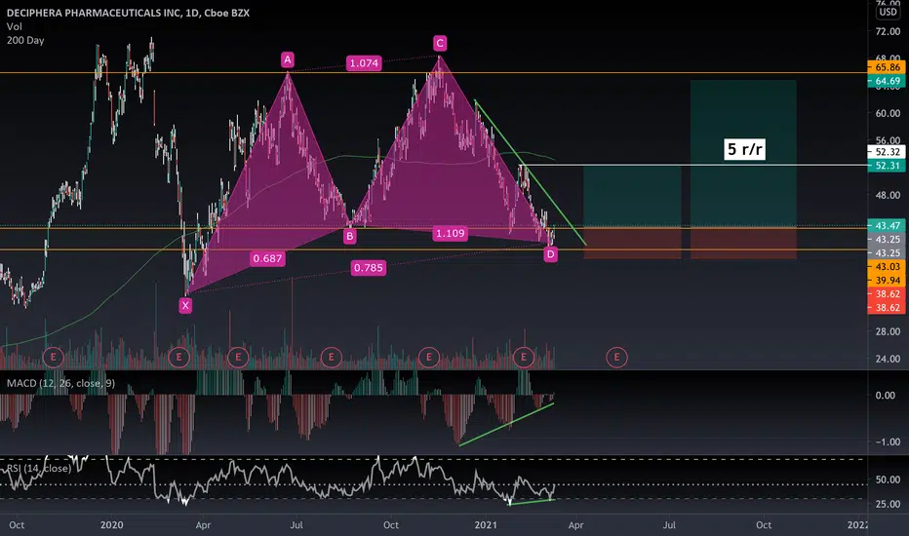Click the 48.00 price axis tick
The width and height of the screenshot is (909, 536).
click(888, 195)
